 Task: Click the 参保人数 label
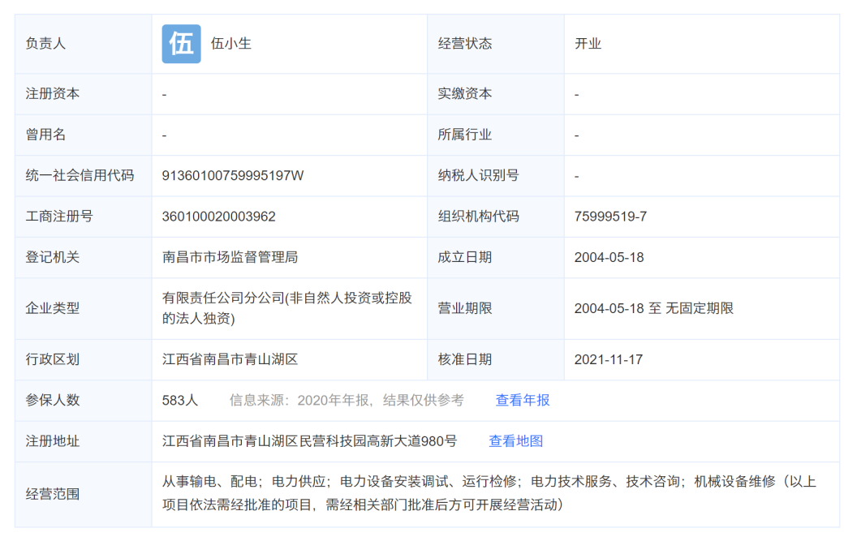coord(53,401)
